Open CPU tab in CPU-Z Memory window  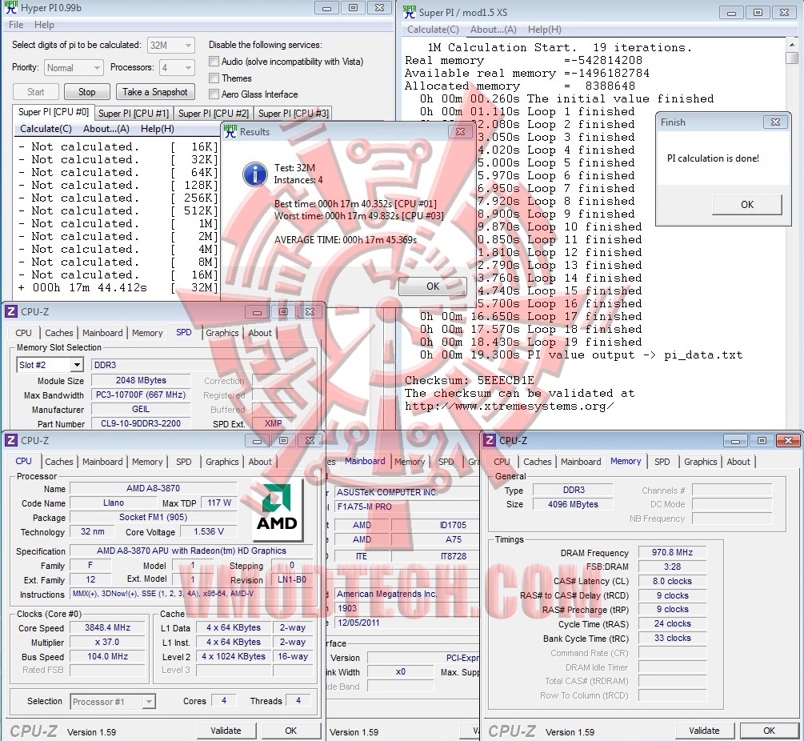502,462
